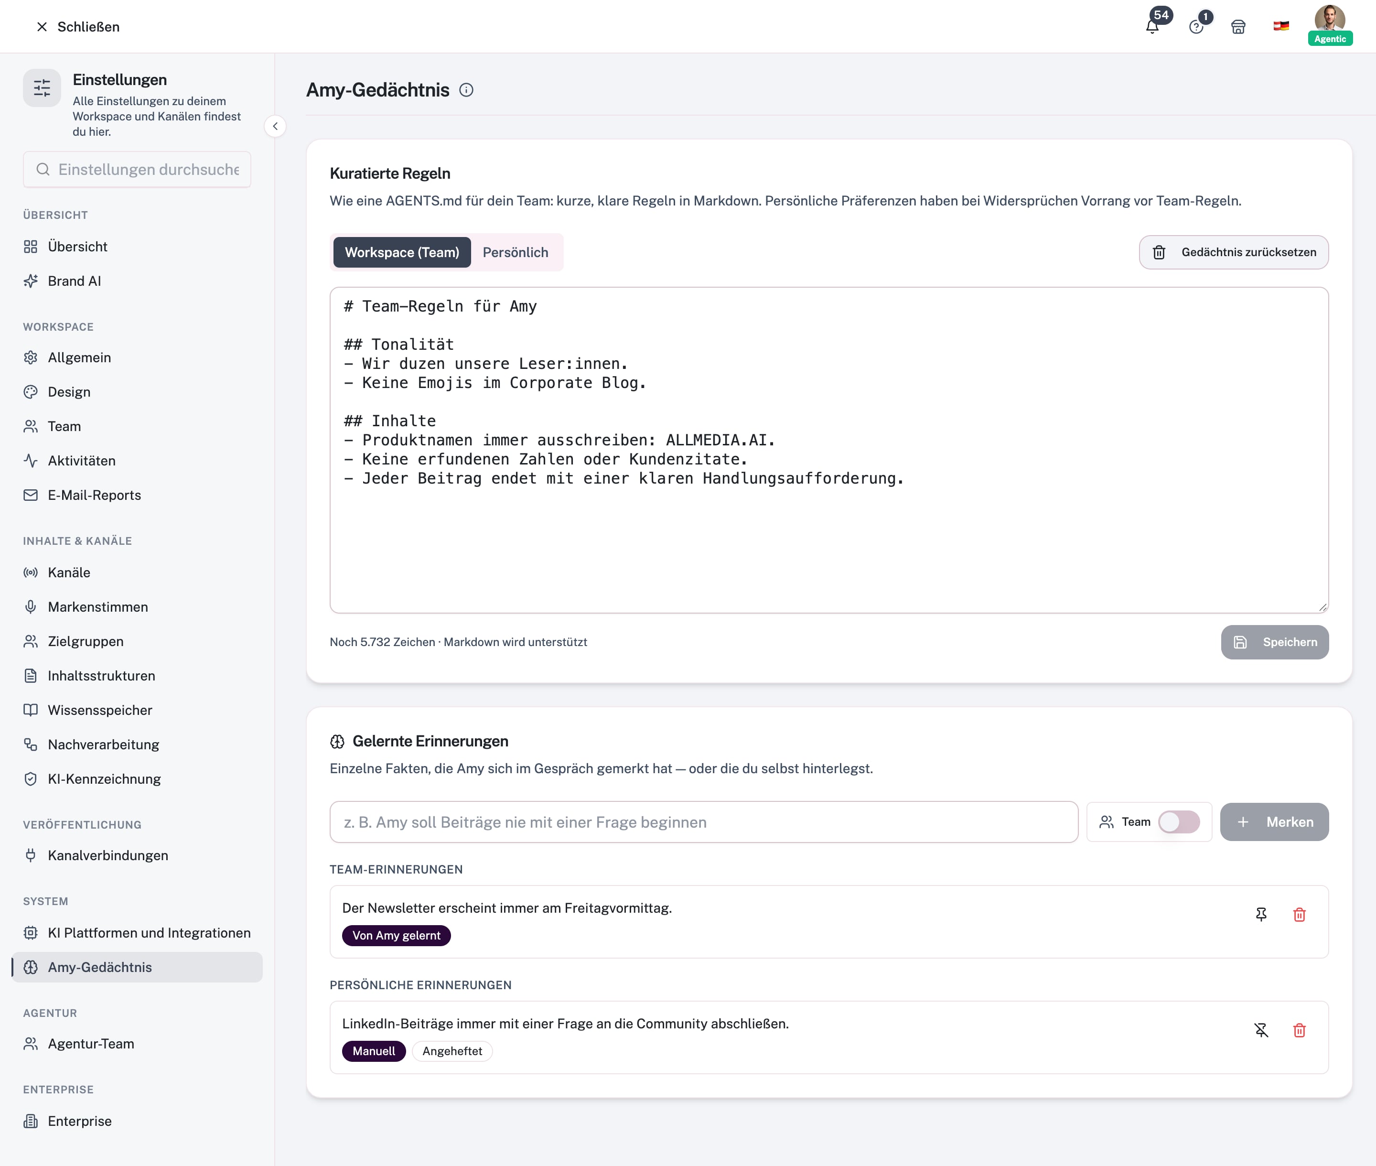This screenshot has width=1376, height=1166.
Task: Open E-Mail-Reports settings
Action: coord(137,495)
